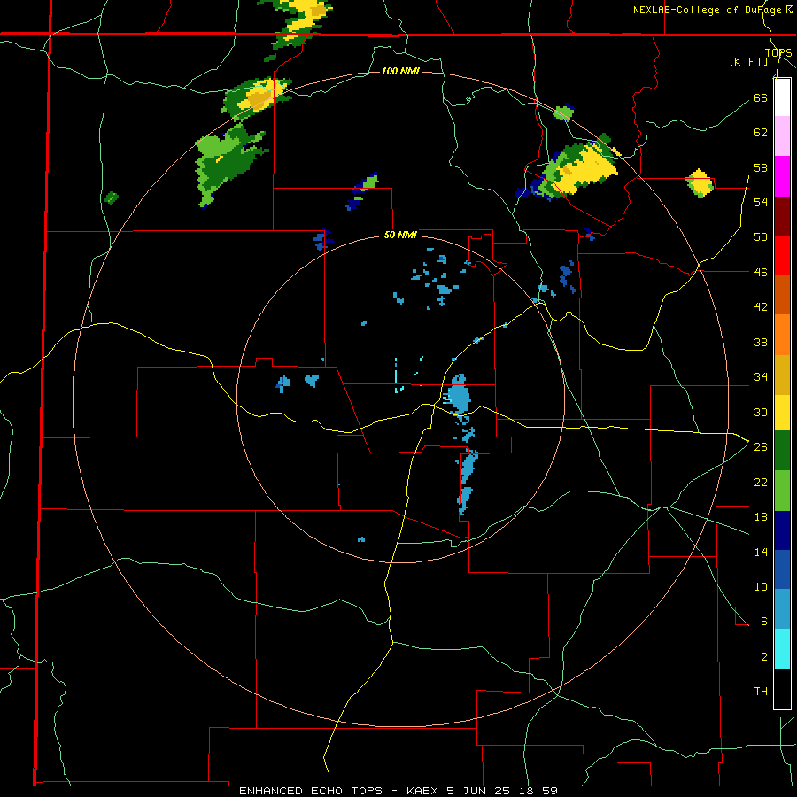Click the magenta legend swatch
The height and width of the screenshot is (797, 797).
pos(782,176)
